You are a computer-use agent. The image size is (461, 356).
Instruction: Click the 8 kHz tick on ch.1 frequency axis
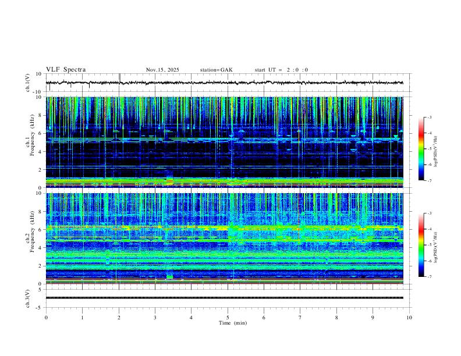coord(41,115)
